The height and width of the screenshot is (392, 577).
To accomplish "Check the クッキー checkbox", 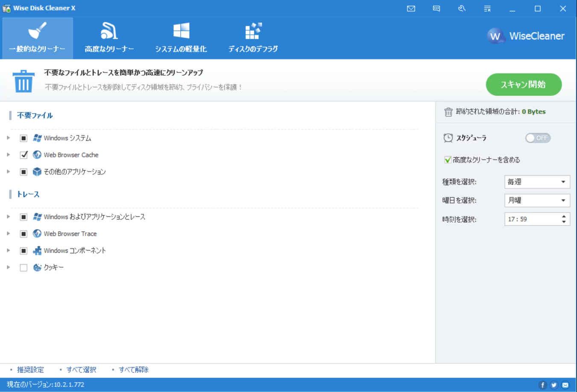I will click(x=24, y=267).
